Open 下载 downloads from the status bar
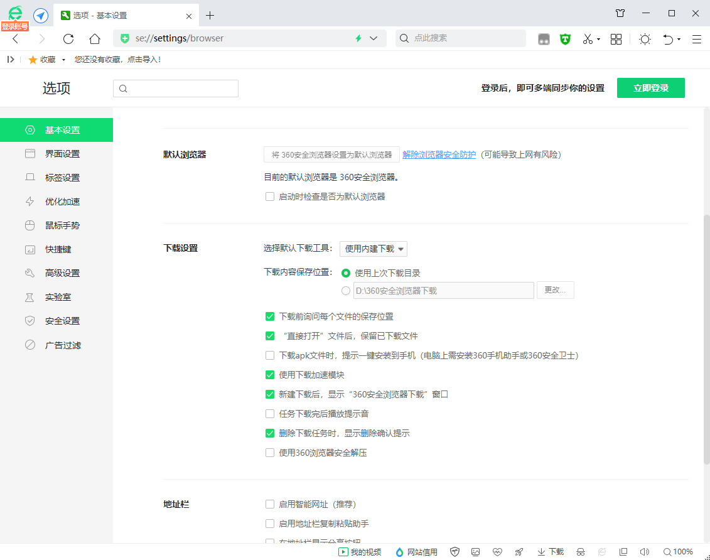This screenshot has width=710, height=560. [x=549, y=552]
